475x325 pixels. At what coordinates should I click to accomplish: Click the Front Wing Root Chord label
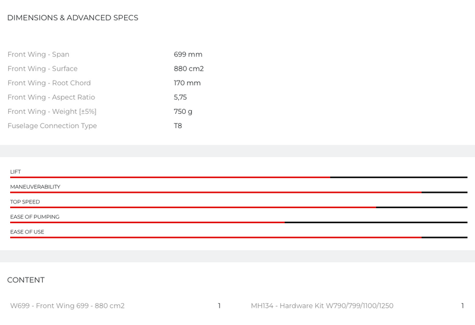coord(49,83)
